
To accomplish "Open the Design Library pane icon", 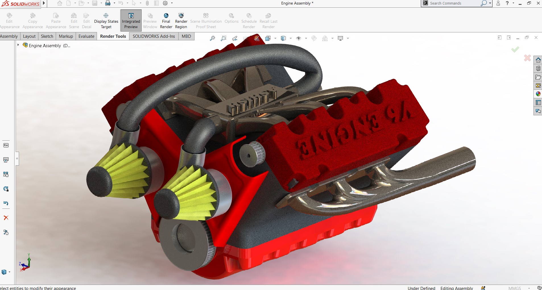I will point(538,68).
